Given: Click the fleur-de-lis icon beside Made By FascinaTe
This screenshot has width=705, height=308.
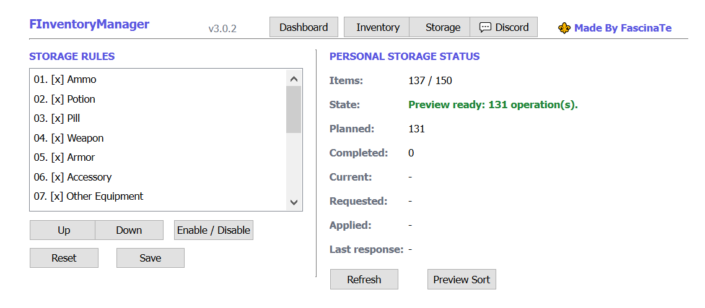Looking at the screenshot, I should (564, 28).
